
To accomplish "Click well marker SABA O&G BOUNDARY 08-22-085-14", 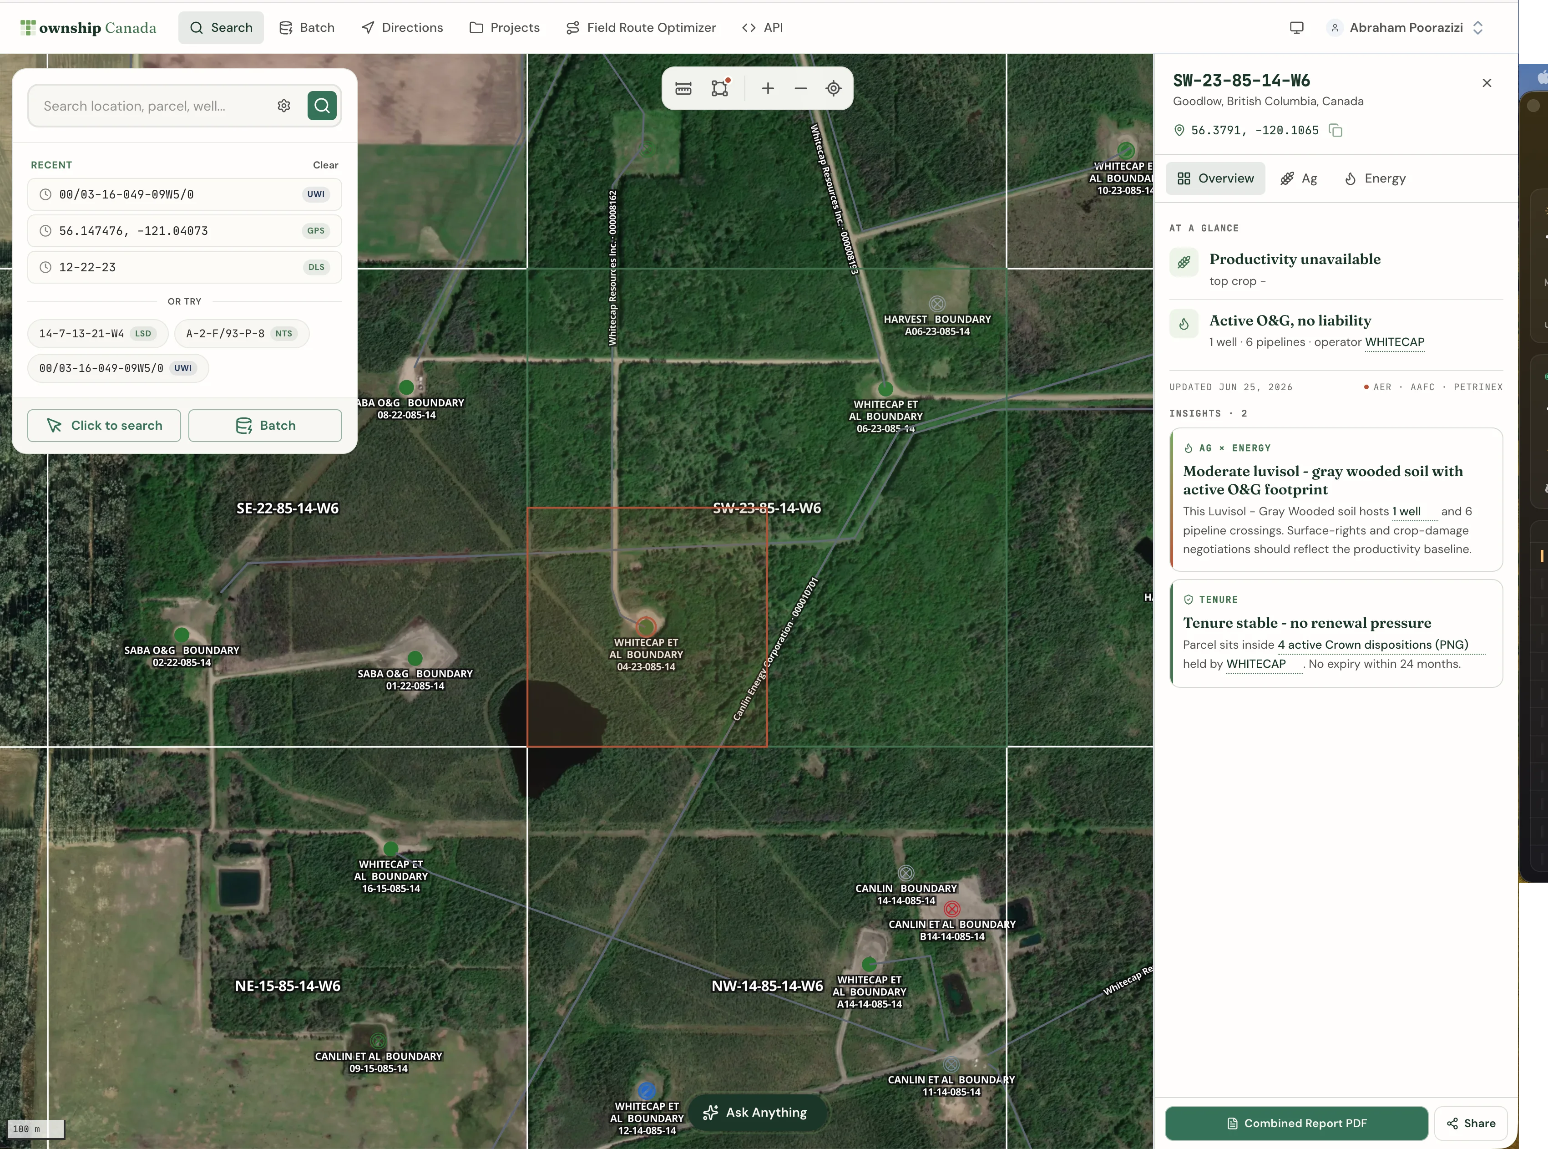I will pyautogui.click(x=407, y=386).
